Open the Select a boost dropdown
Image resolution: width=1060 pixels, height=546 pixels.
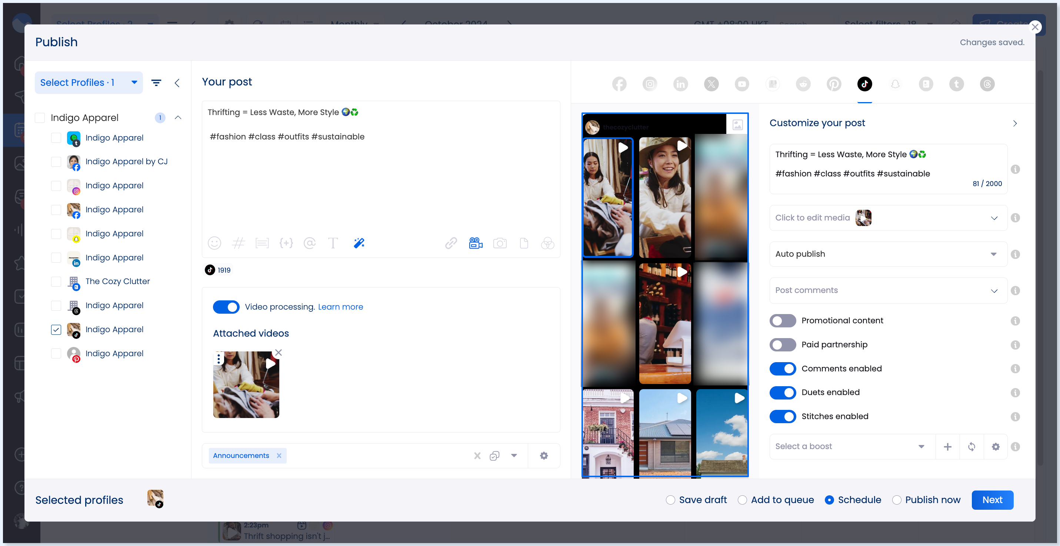(852, 446)
